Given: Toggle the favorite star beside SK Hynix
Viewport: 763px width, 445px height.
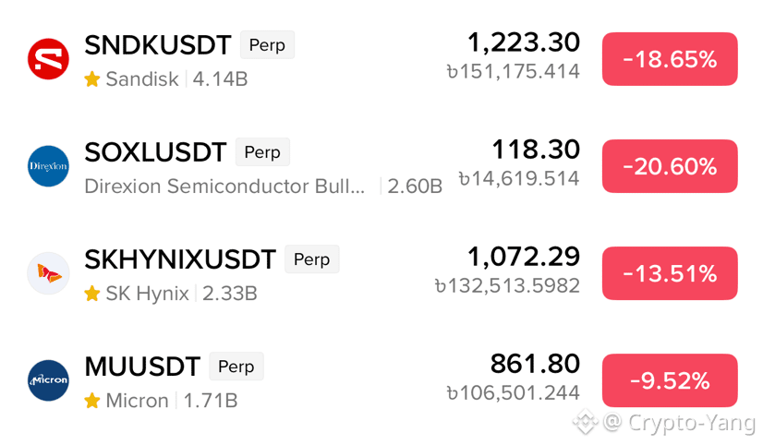Looking at the screenshot, I should pos(92,294).
